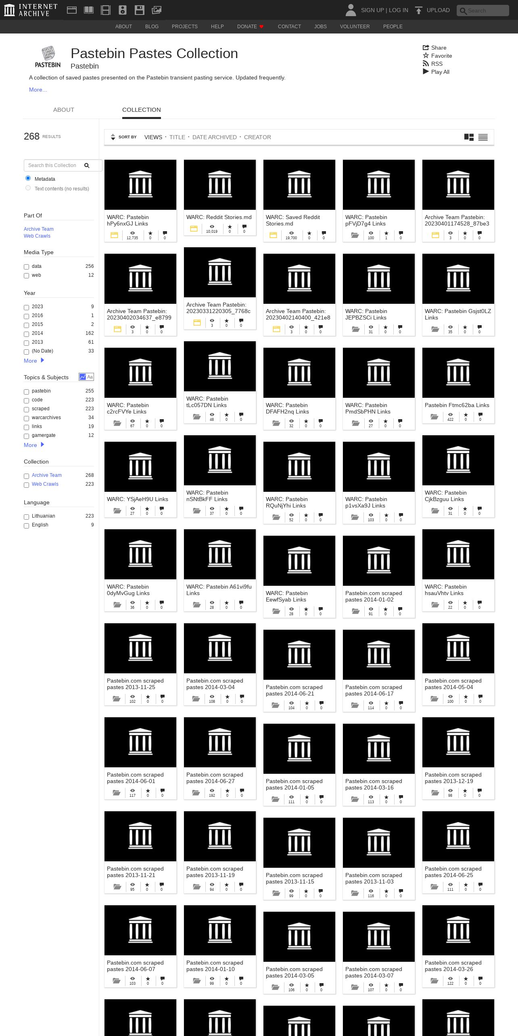Open the Software floppy disk icon
This screenshot has width=518, height=1036.
point(140,10)
